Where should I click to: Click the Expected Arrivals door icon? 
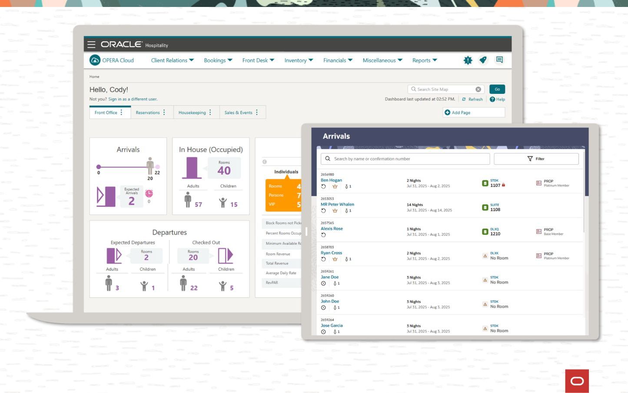(106, 196)
